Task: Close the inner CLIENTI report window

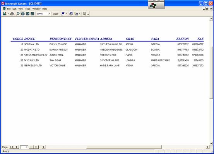Action: point(211,9)
